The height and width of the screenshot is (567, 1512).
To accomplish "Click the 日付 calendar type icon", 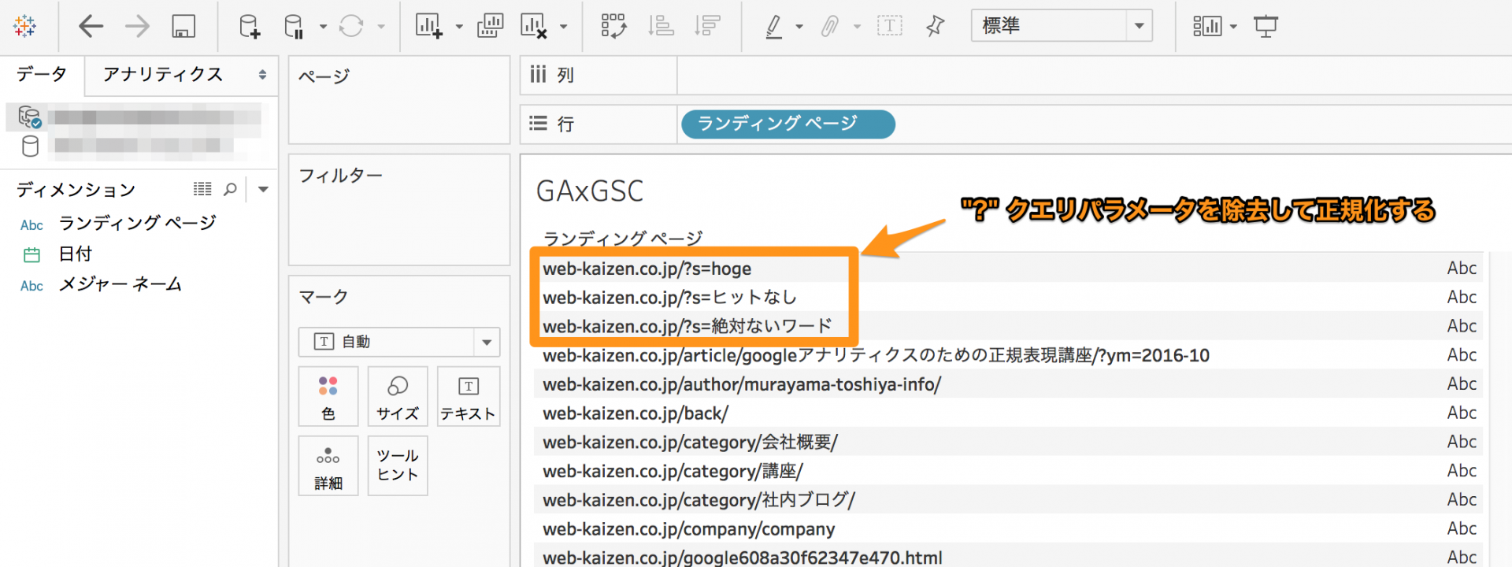I will (31, 255).
